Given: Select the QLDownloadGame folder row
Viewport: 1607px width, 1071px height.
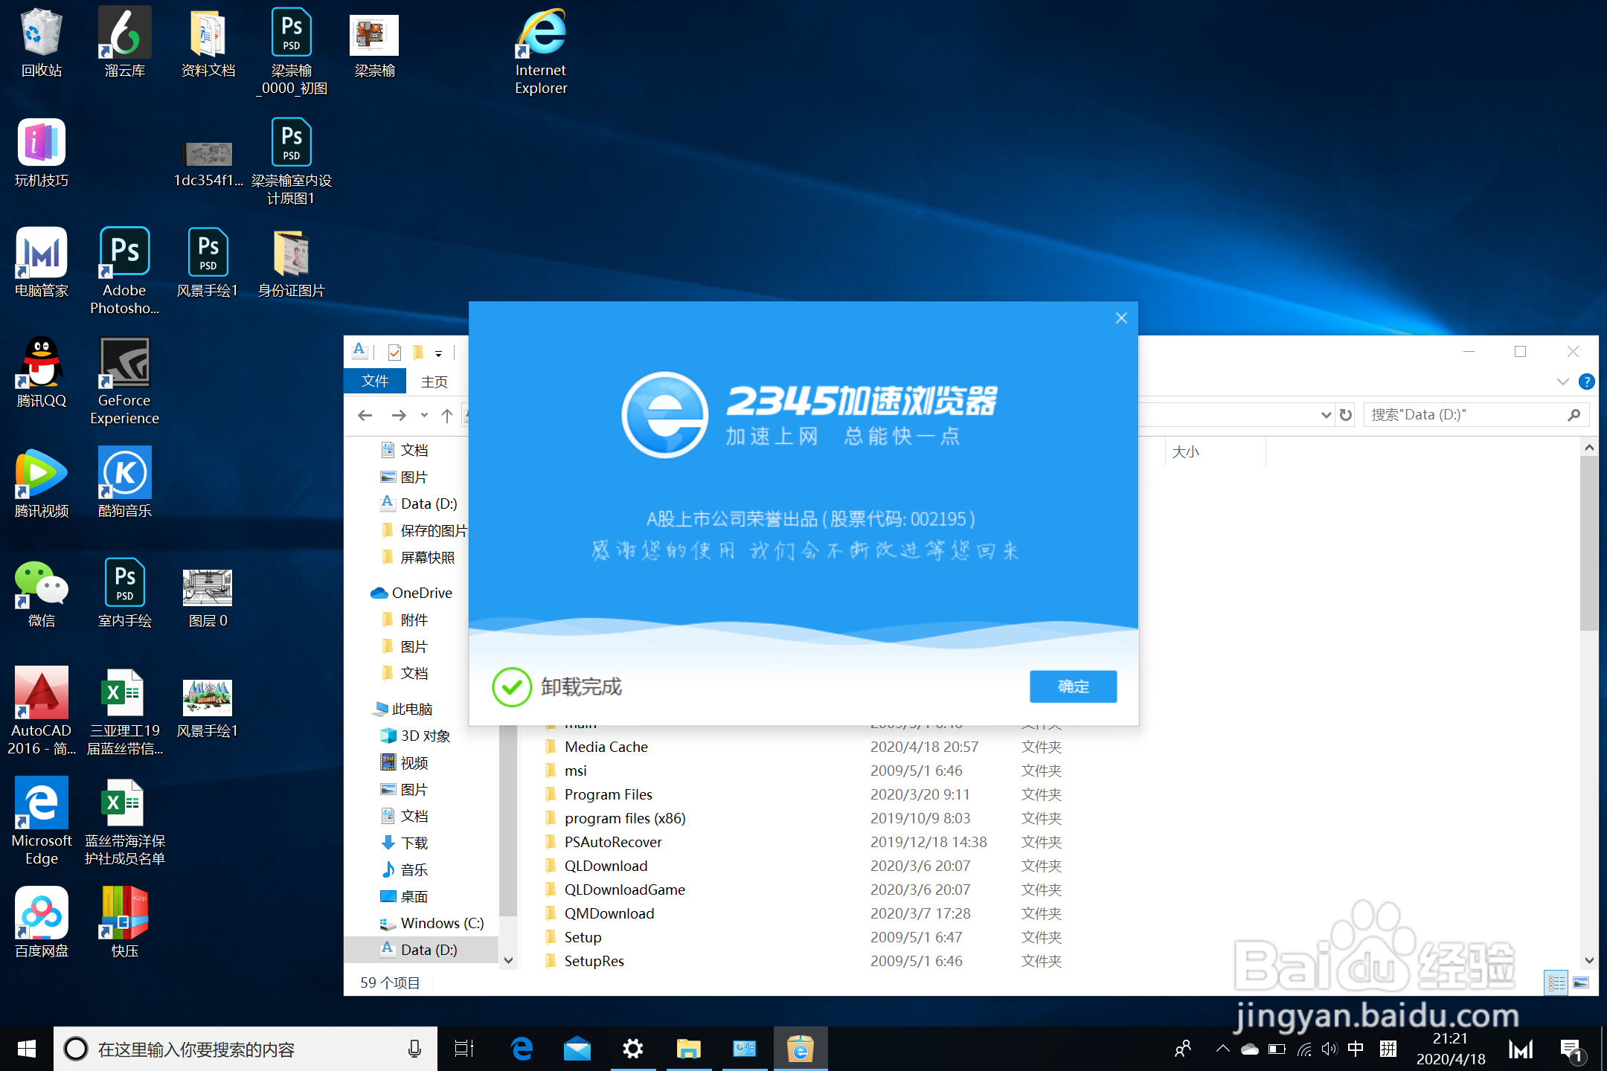Looking at the screenshot, I should coord(803,890).
